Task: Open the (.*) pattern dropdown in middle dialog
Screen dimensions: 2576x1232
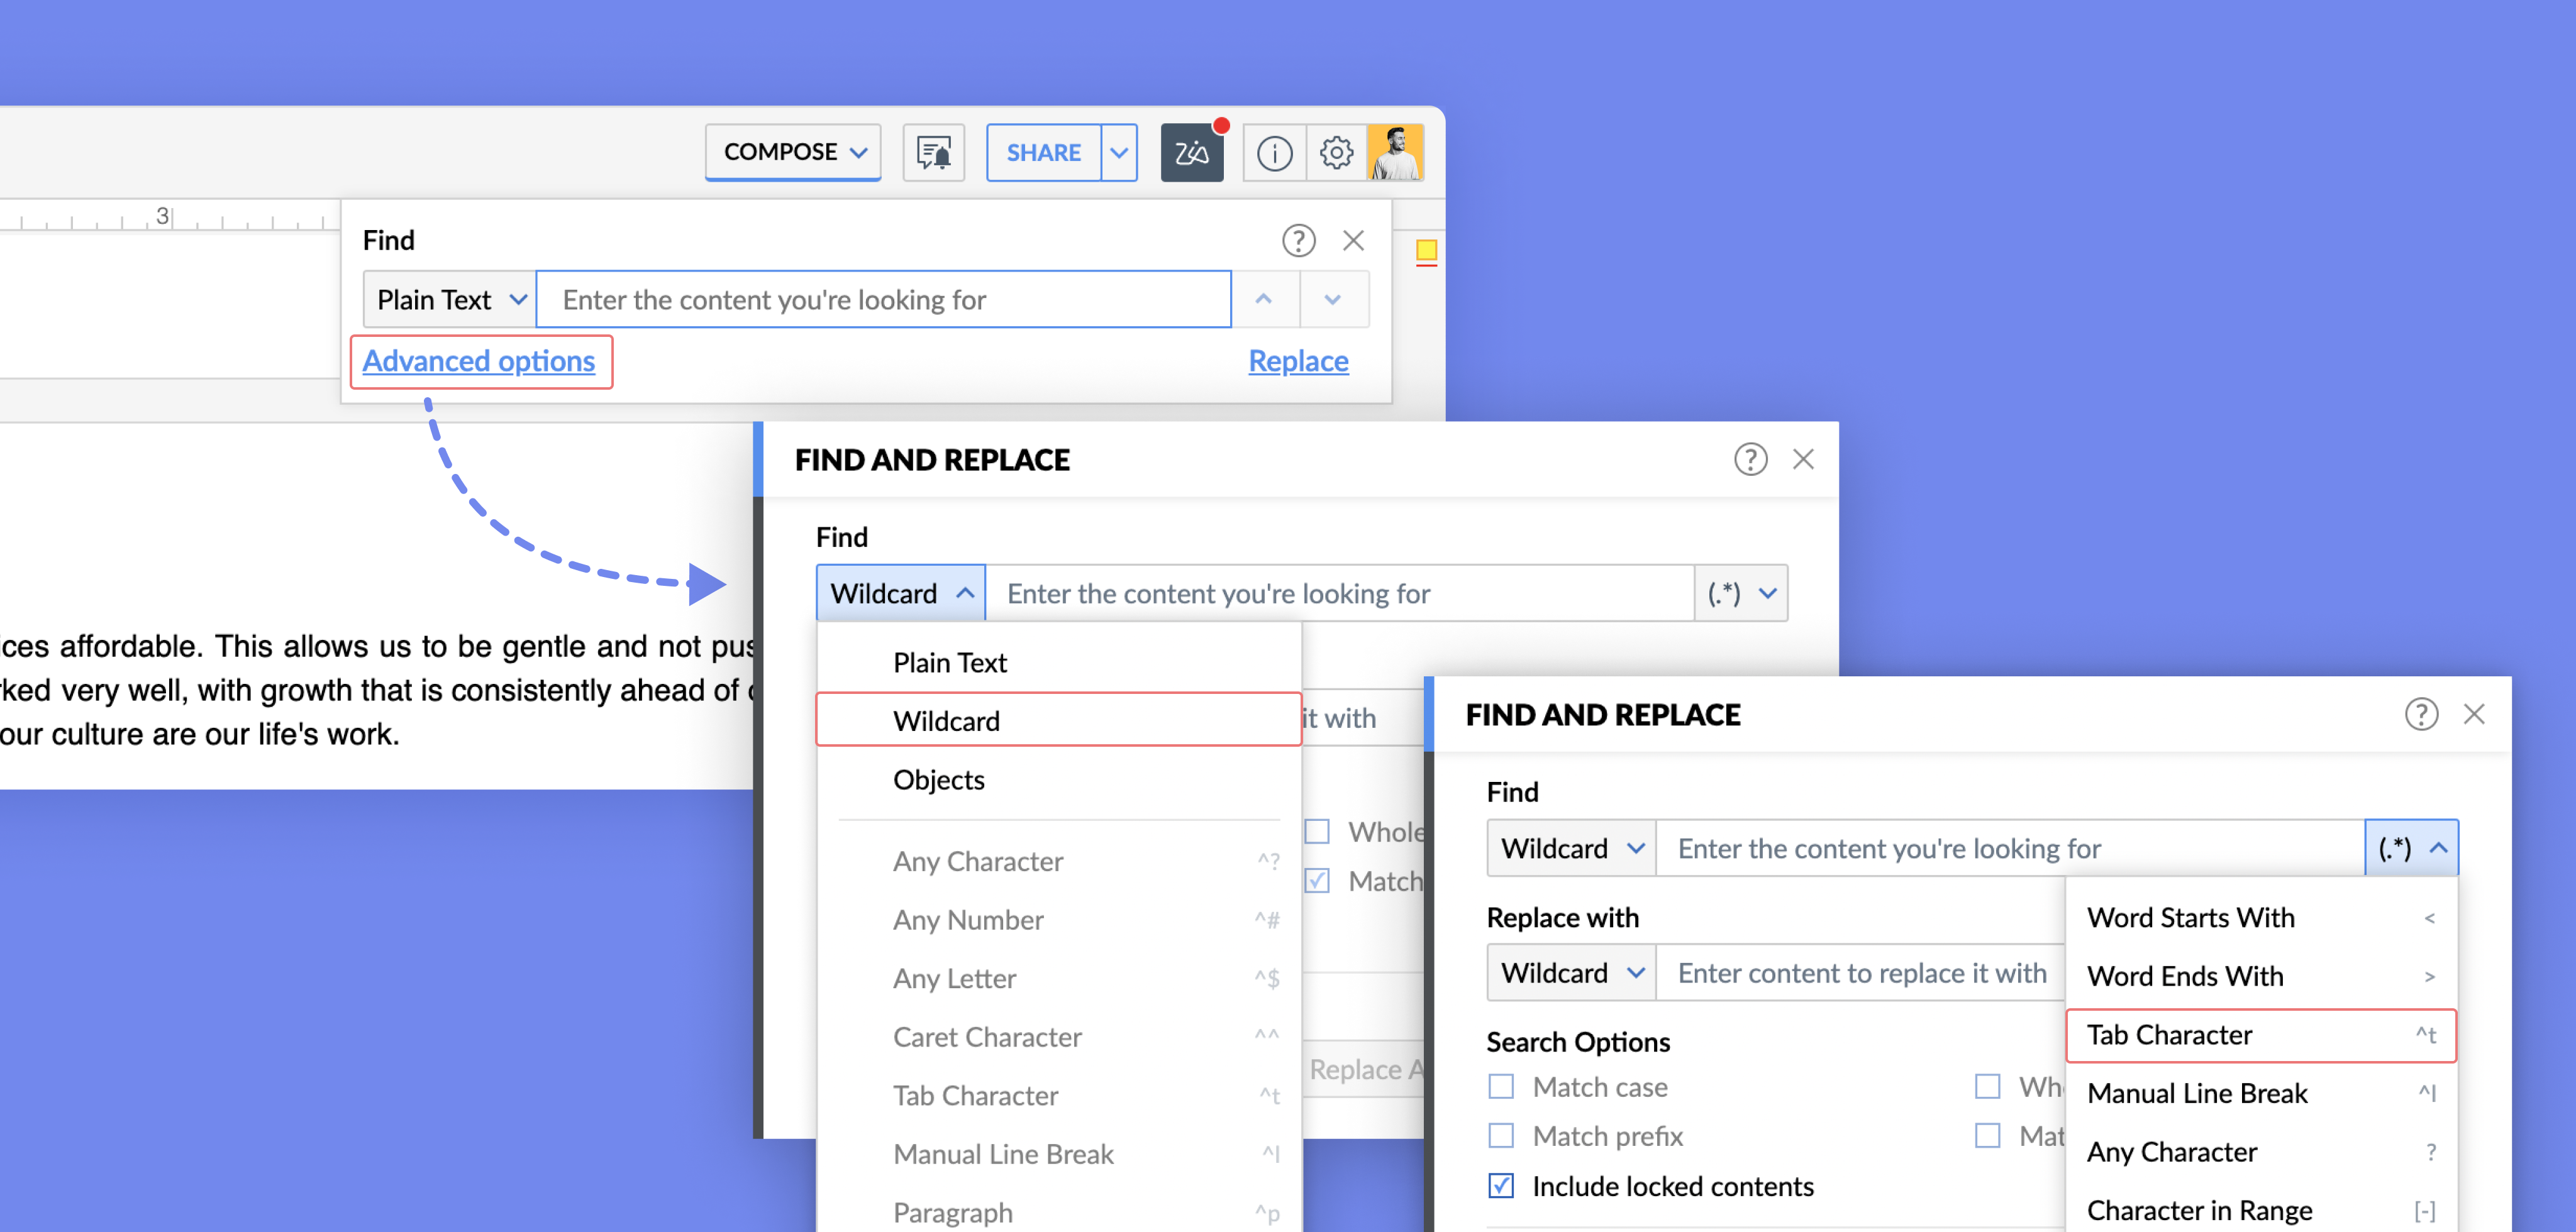Action: tap(1741, 593)
